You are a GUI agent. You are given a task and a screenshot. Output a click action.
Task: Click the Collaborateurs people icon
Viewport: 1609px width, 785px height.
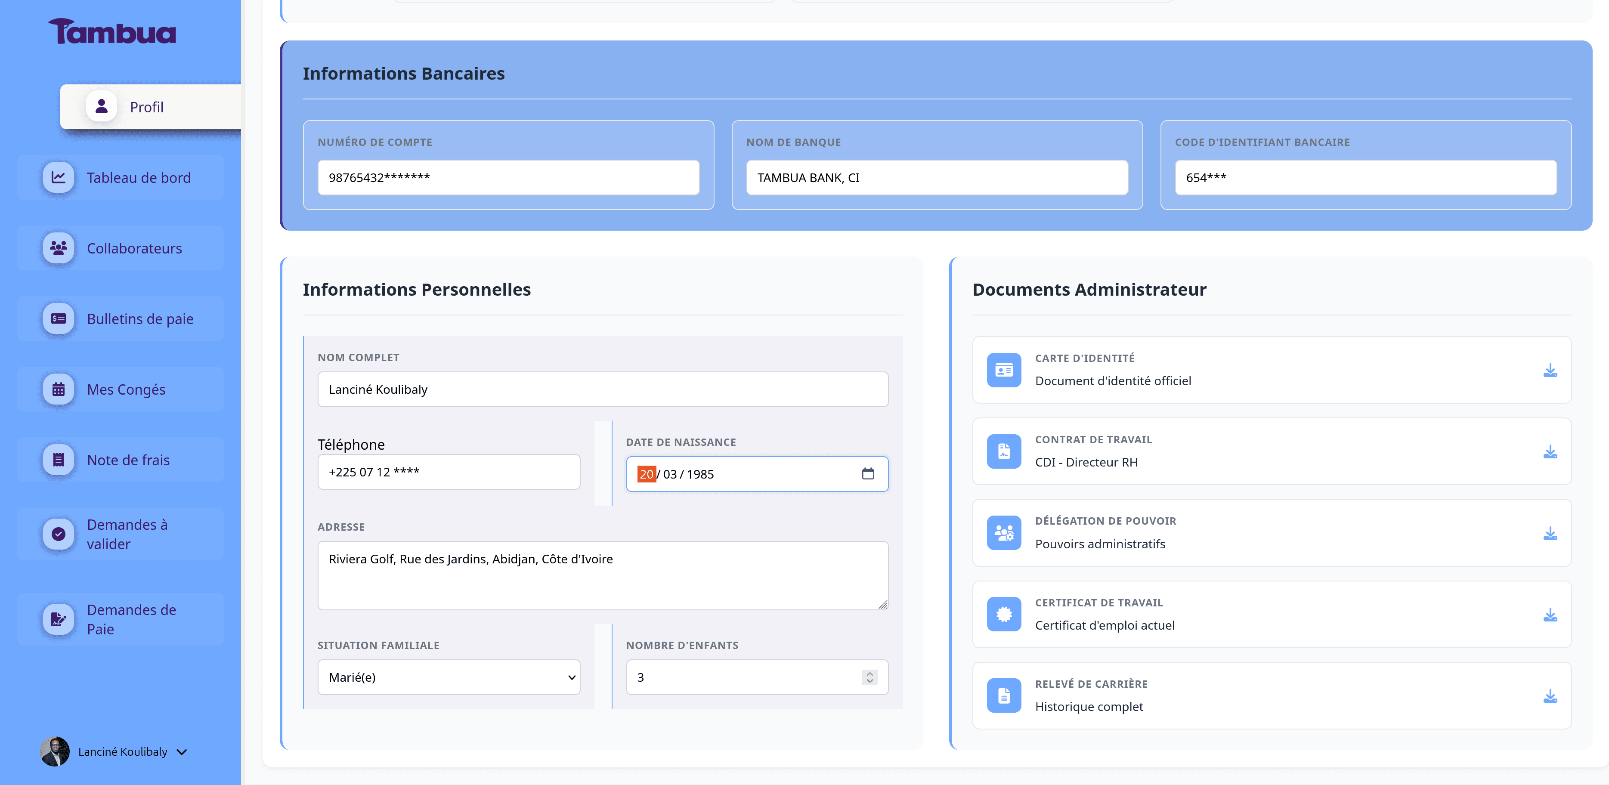click(58, 248)
